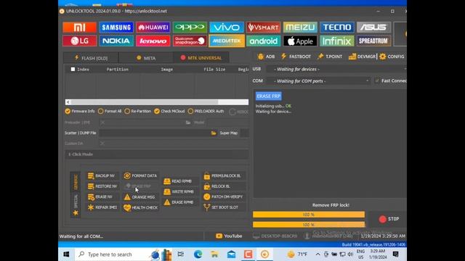Open the Fastboot tool
The image size is (465, 261).
[296, 57]
